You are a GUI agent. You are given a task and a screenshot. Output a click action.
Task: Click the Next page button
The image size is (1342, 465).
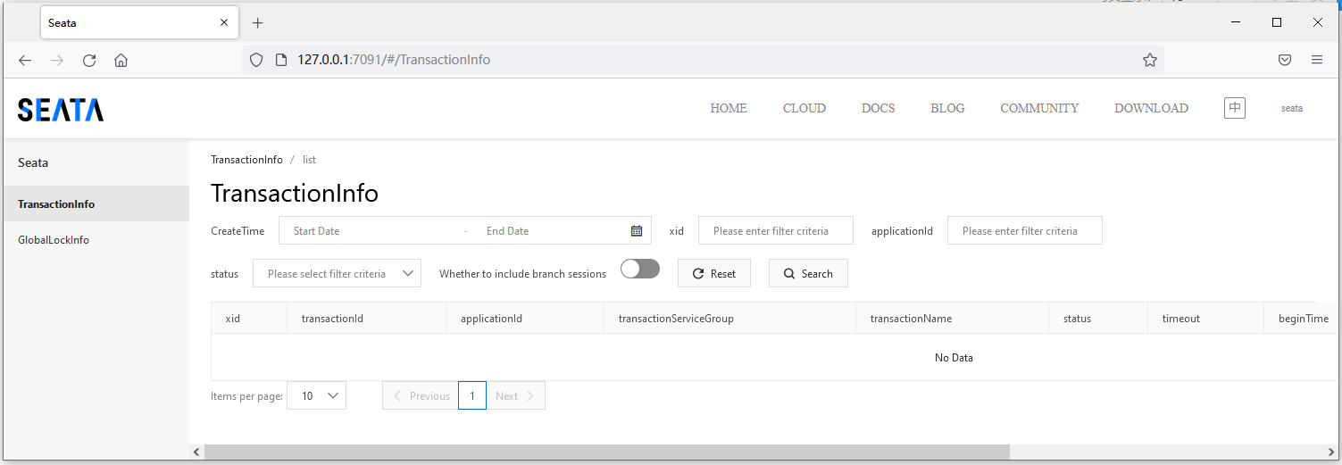(x=515, y=395)
